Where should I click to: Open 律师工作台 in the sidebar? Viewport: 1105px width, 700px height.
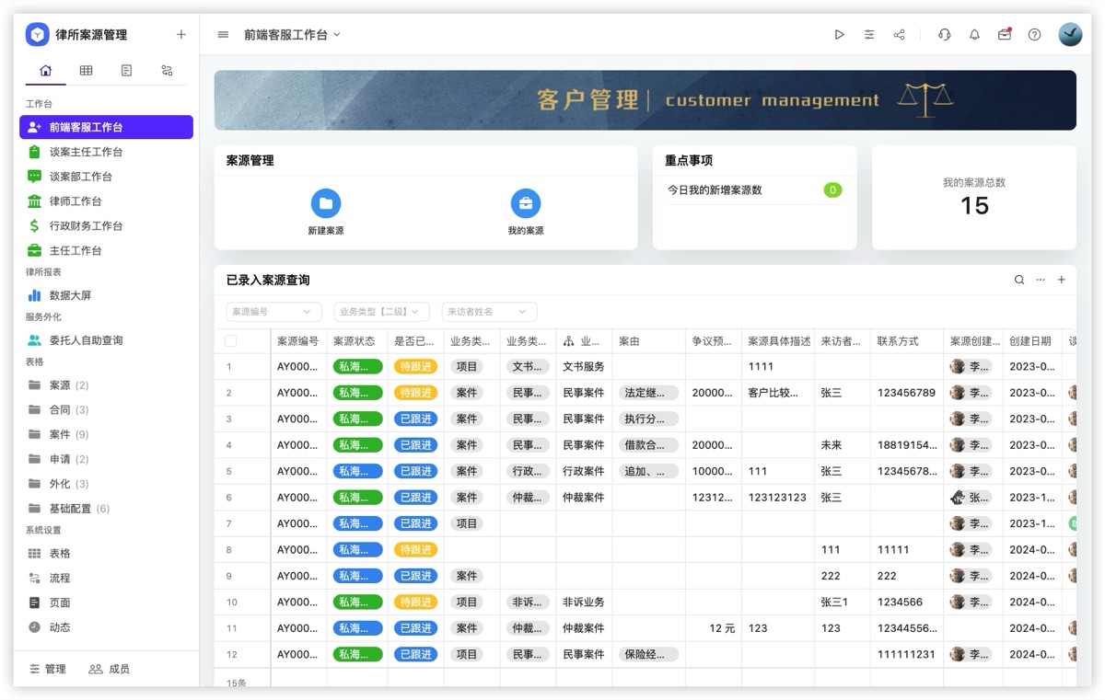click(106, 201)
